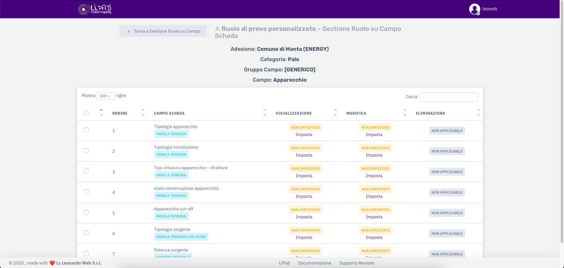Screen dimensions: 564x268
Task: Sort table by Ordine column arrows
Action: tap(143, 113)
